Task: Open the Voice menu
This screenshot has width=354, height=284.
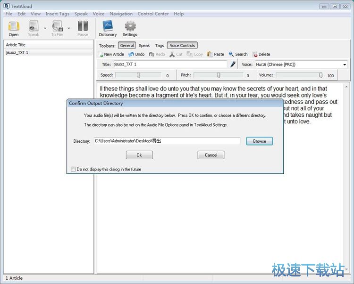Action: pos(99,14)
